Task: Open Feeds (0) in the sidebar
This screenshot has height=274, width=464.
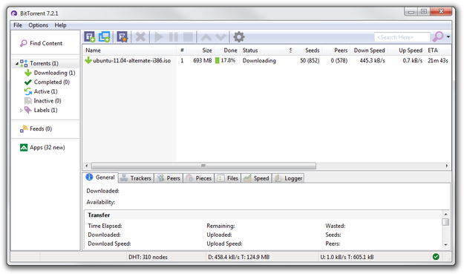Action: [x=41, y=128]
